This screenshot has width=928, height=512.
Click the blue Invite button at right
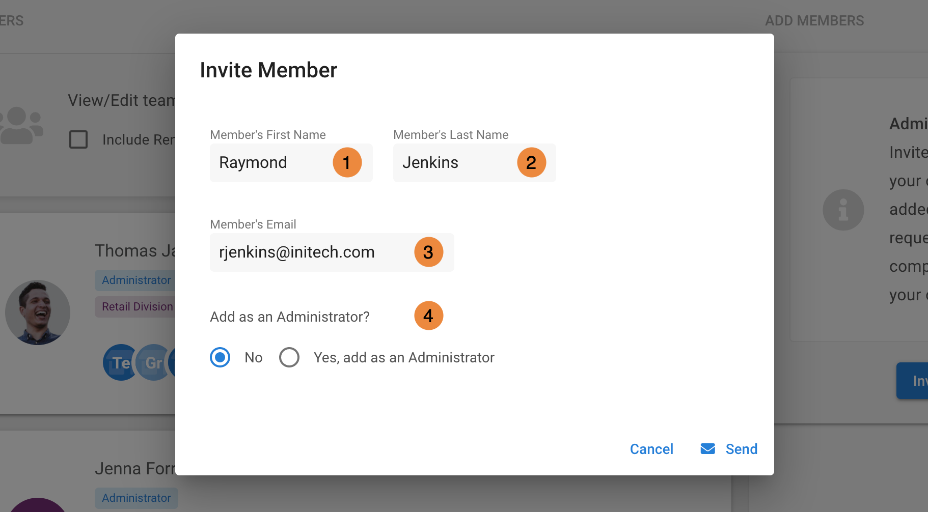[x=912, y=381]
